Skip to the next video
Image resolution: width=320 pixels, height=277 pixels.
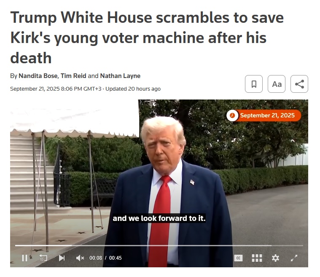tap(62, 258)
